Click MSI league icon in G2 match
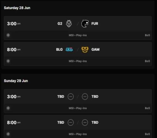Screen dimensions: 157x138 click(8, 35)
